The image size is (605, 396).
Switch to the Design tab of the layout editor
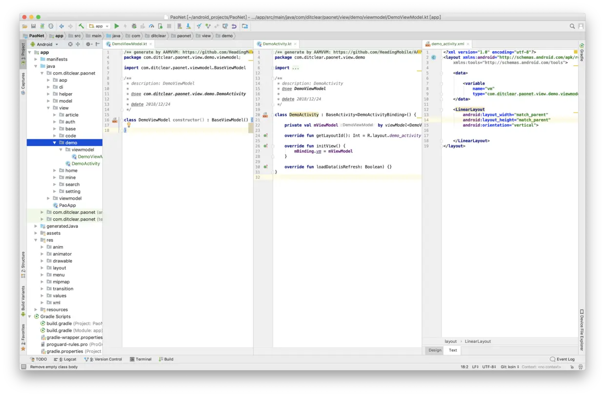(x=435, y=350)
